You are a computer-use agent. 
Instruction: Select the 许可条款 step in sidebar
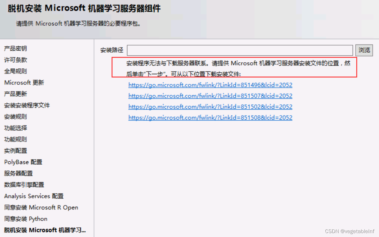15,60
